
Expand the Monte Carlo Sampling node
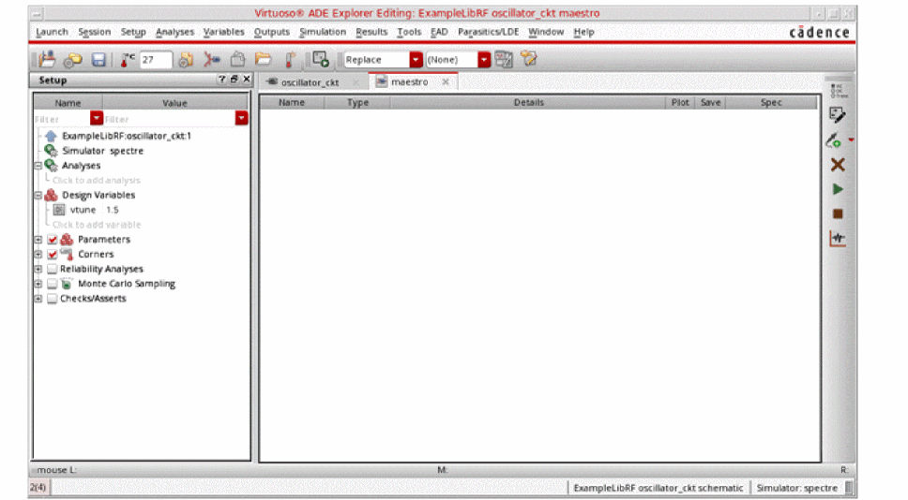[38, 283]
